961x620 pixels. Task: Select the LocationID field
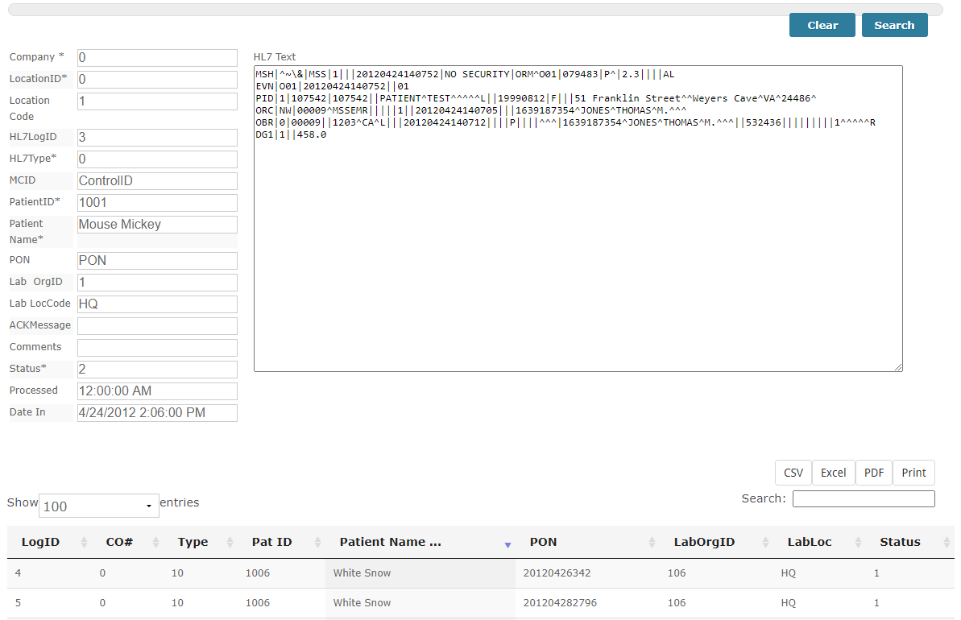point(157,79)
